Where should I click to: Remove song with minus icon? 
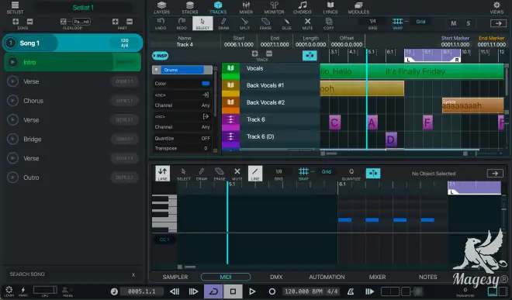point(29,22)
